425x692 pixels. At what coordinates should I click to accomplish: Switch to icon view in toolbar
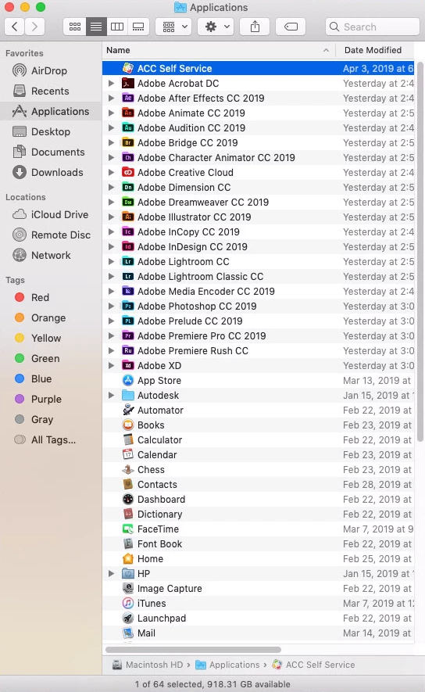(75, 27)
